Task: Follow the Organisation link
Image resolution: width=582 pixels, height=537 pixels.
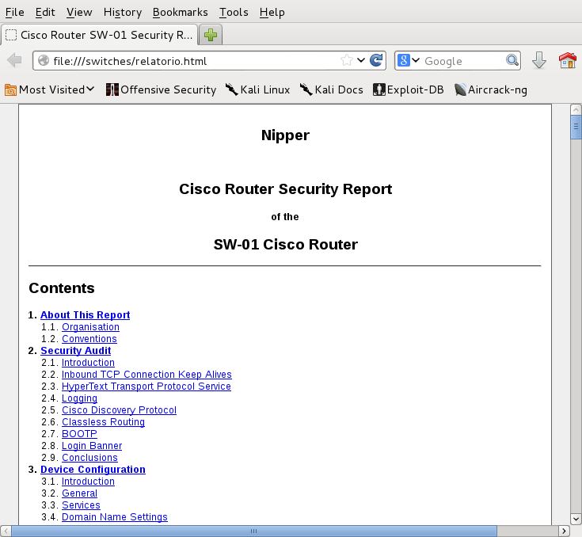Action: click(90, 327)
